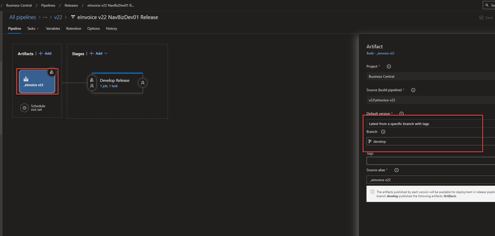The height and width of the screenshot is (236, 495).
Task: Click the Source alias input field
Action: pyautogui.click(x=430, y=180)
